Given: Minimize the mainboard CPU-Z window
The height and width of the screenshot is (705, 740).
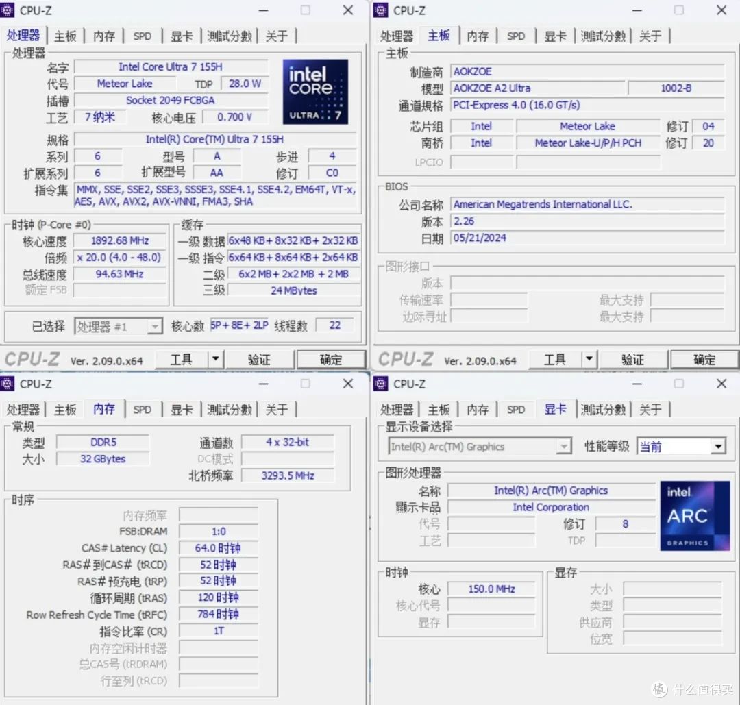Looking at the screenshot, I should click(637, 10).
